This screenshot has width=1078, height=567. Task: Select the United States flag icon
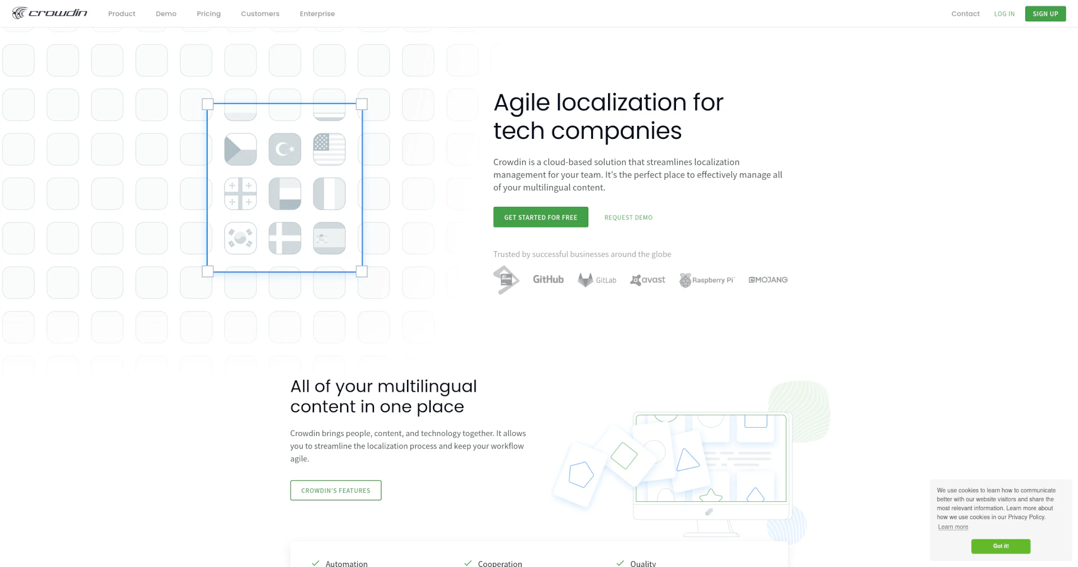(x=329, y=149)
